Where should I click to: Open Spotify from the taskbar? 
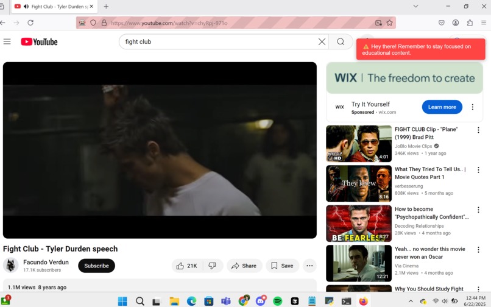277,301
